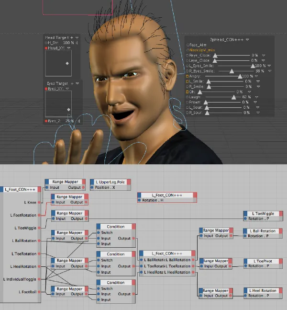287x310 pixels.
Task: Select the L_Foot_CON+++ Rotation . H node title
Action: 167,195
